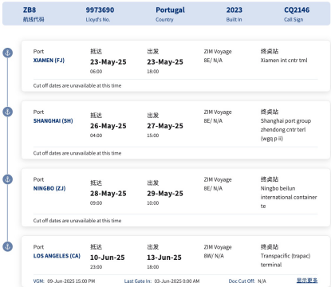Click call sign CQ2146

click(297, 10)
